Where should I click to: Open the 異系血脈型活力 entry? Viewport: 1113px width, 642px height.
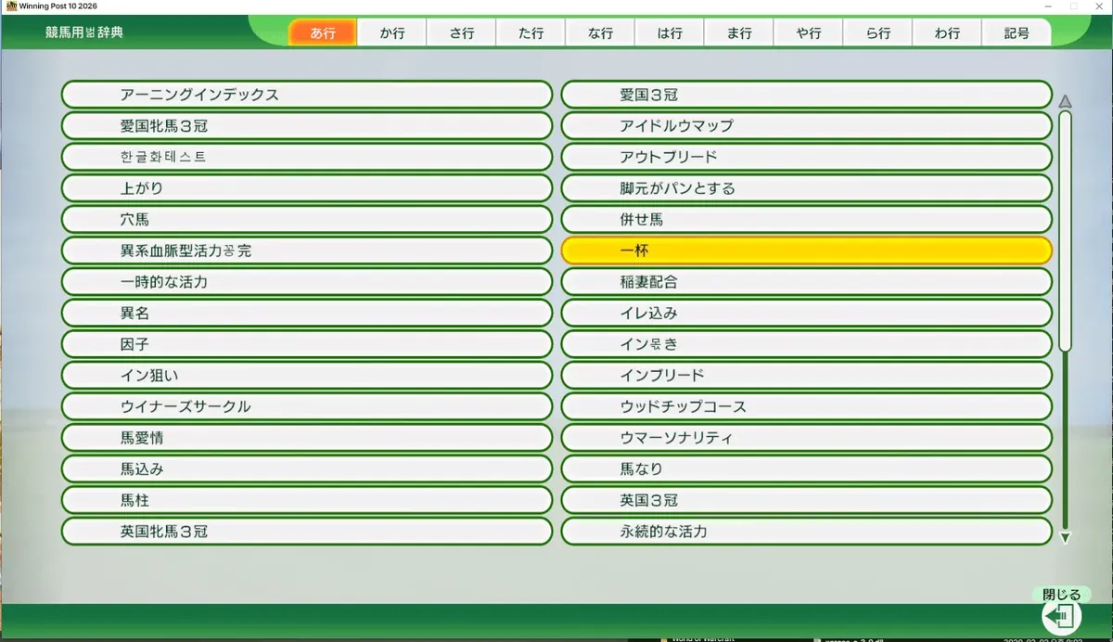tap(307, 250)
